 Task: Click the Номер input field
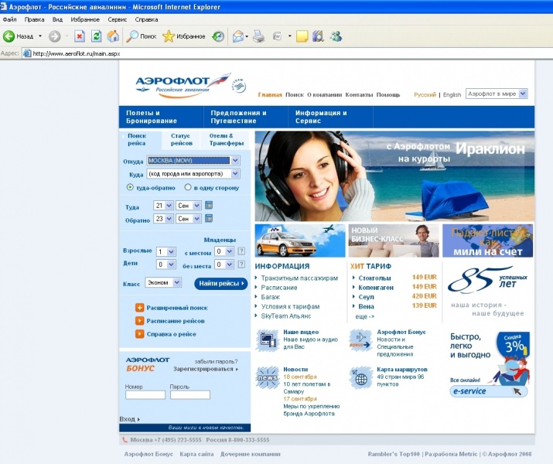coord(145,395)
